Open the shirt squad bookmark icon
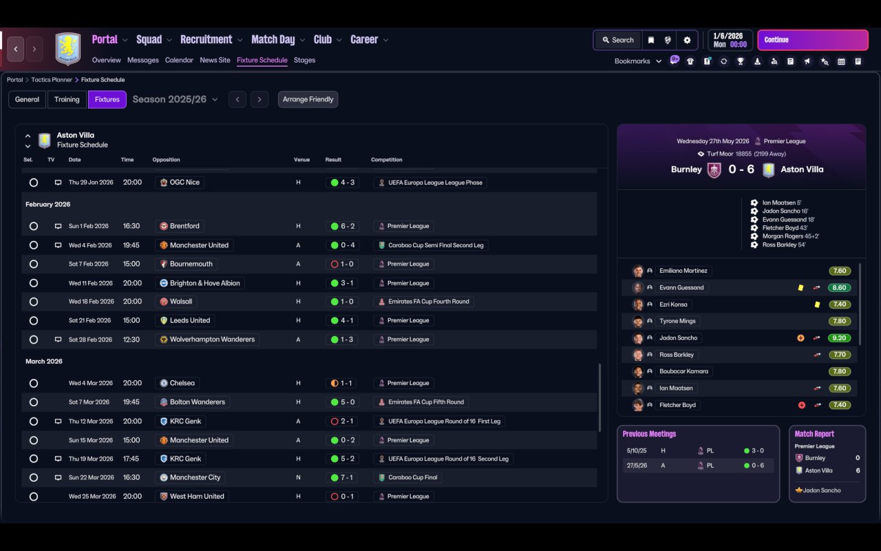Image resolution: width=881 pixels, height=551 pixels. tap(690, 61)
